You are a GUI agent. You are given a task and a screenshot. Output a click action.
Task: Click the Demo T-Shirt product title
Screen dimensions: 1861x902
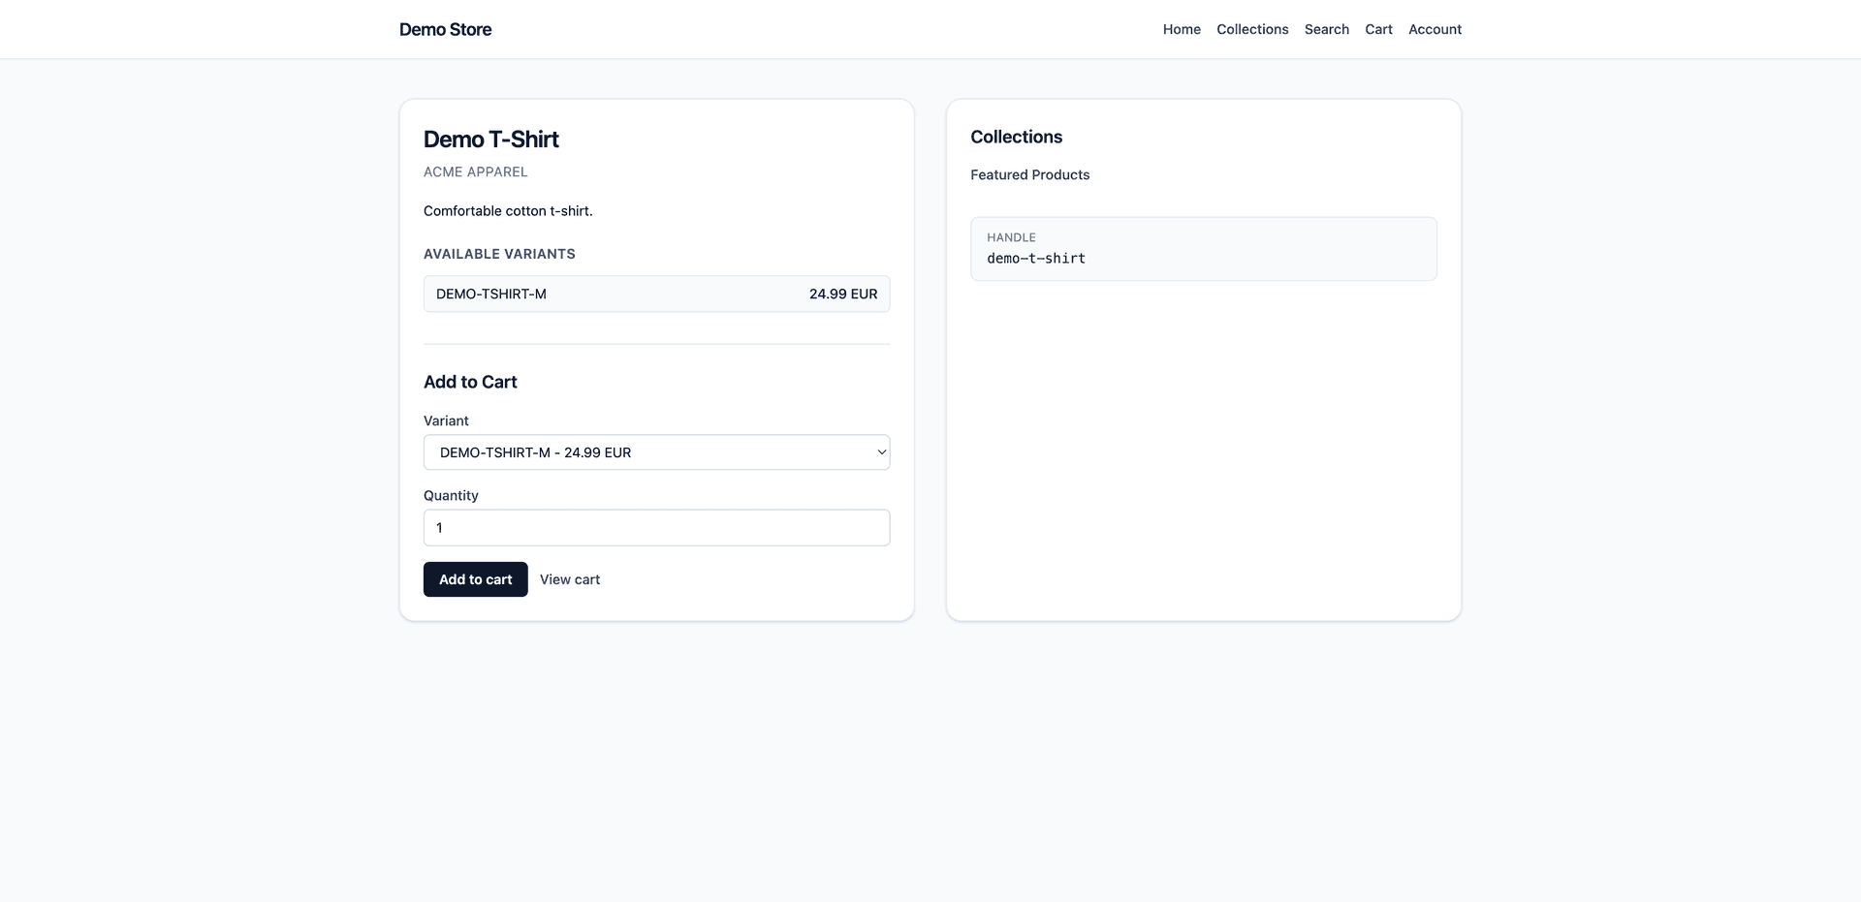click(x=490, y=139)
